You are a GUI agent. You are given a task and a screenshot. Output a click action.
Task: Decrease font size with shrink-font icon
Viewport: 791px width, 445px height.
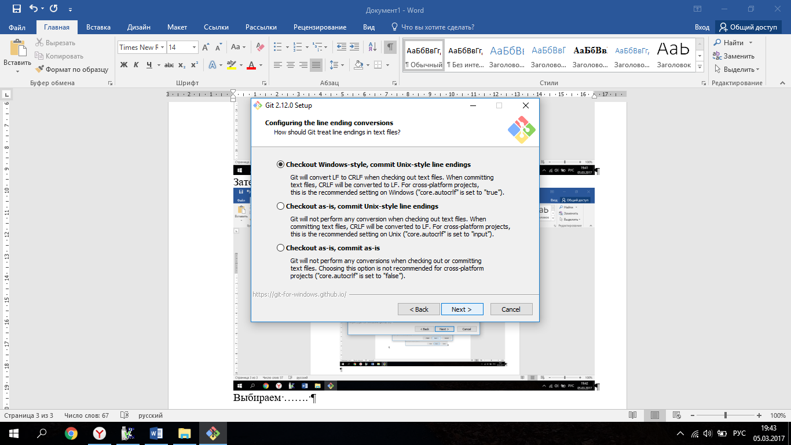[x=219, y=48]
